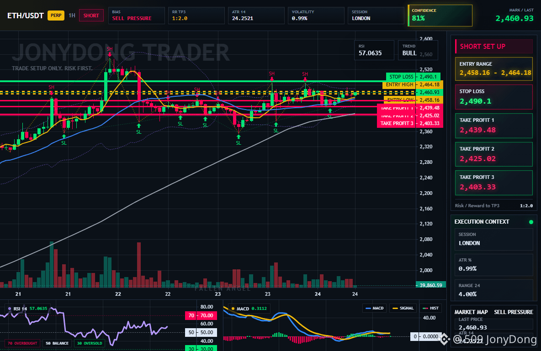Screen dimensions: 541x351
Task: Toggle the MACD line legend item
Action: point(374,308)
